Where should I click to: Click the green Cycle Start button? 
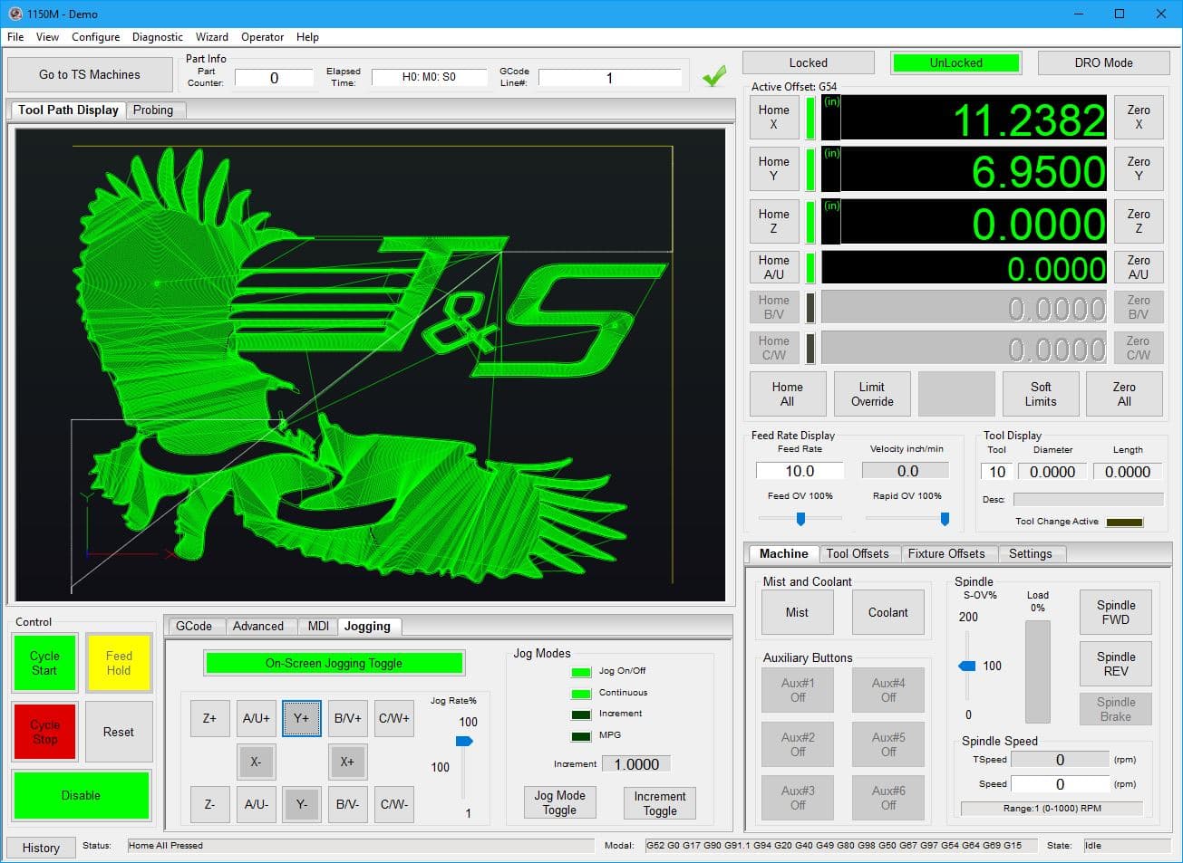[x=44, y=663]
